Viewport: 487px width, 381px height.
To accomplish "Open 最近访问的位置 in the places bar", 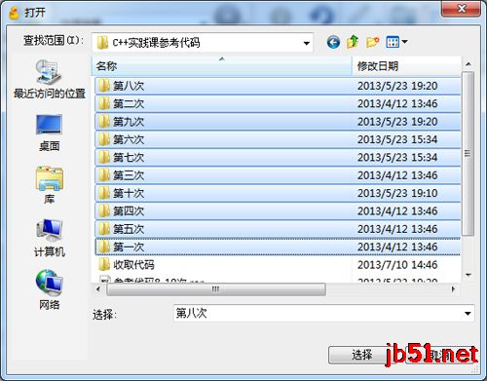I will pyautogui.click(x=49, y=80).
